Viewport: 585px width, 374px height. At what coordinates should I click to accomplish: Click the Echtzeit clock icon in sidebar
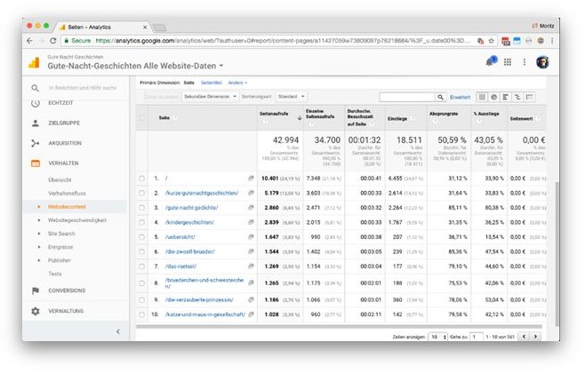[x=36, y=104]
